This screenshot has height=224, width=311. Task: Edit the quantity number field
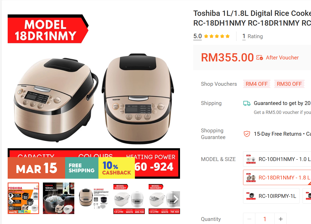[265, 219]
